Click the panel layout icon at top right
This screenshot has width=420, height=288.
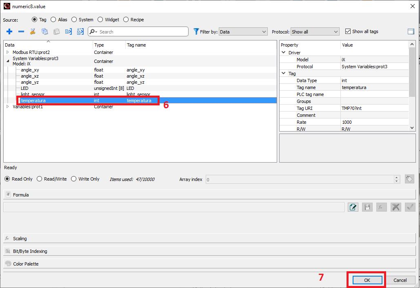click(411, 31)
